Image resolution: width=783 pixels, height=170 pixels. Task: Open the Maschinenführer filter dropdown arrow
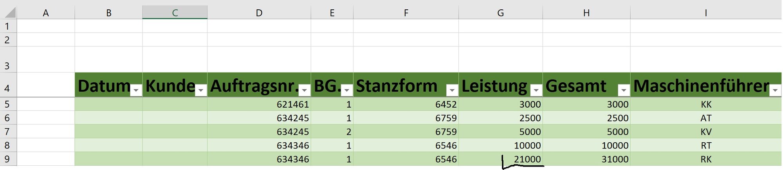pos(775,90)
